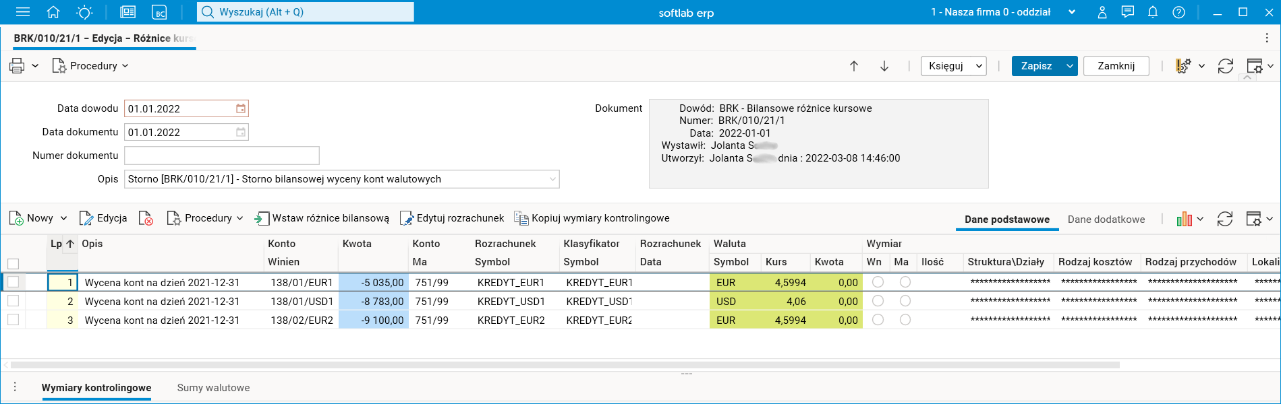Screen dimensions: 1281x404
Task: Switch to Dane dodatkowe tab
Action: pos(1106,220)
